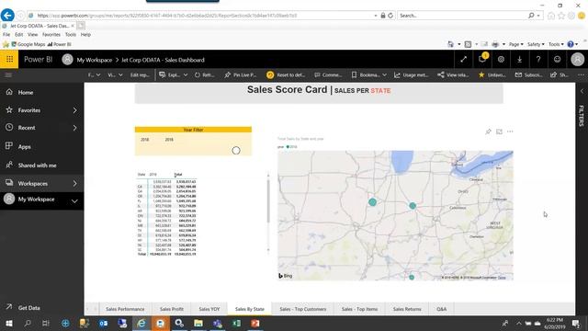The image size is (588, 331).
Task: Open the settings gear in Power BI header
Action: pyautogui.click(x=501, y=59)
